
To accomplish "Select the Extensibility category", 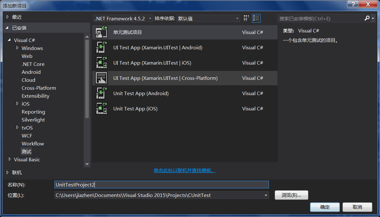I will click(35, 96).
